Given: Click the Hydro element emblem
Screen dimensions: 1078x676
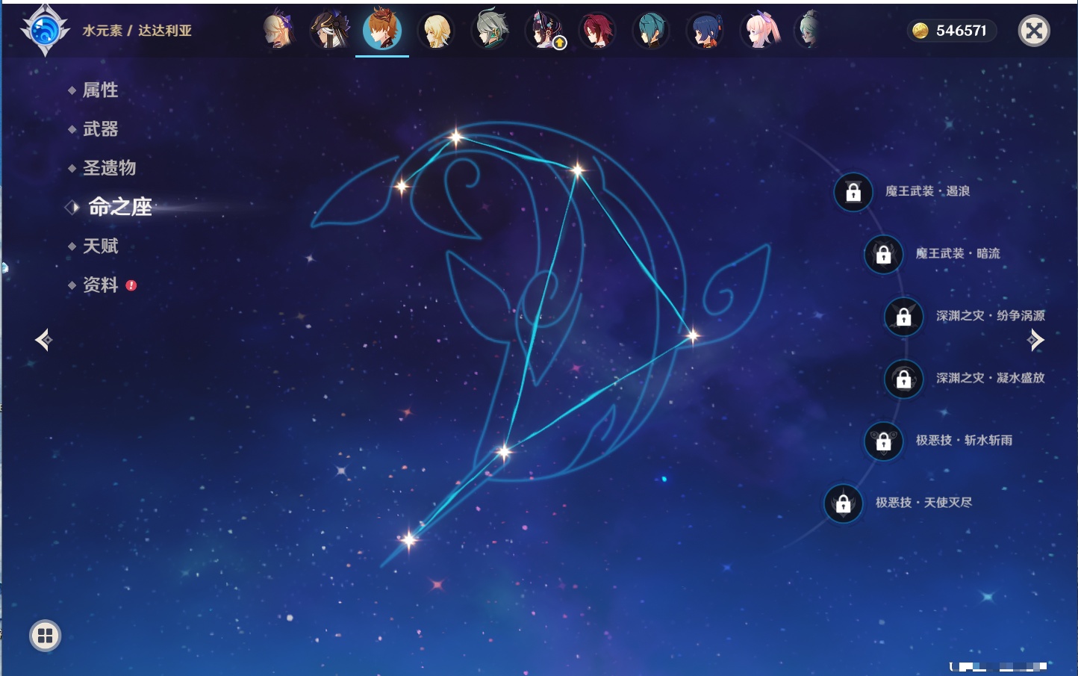Looking at the screenshot, I should point(45,31).
